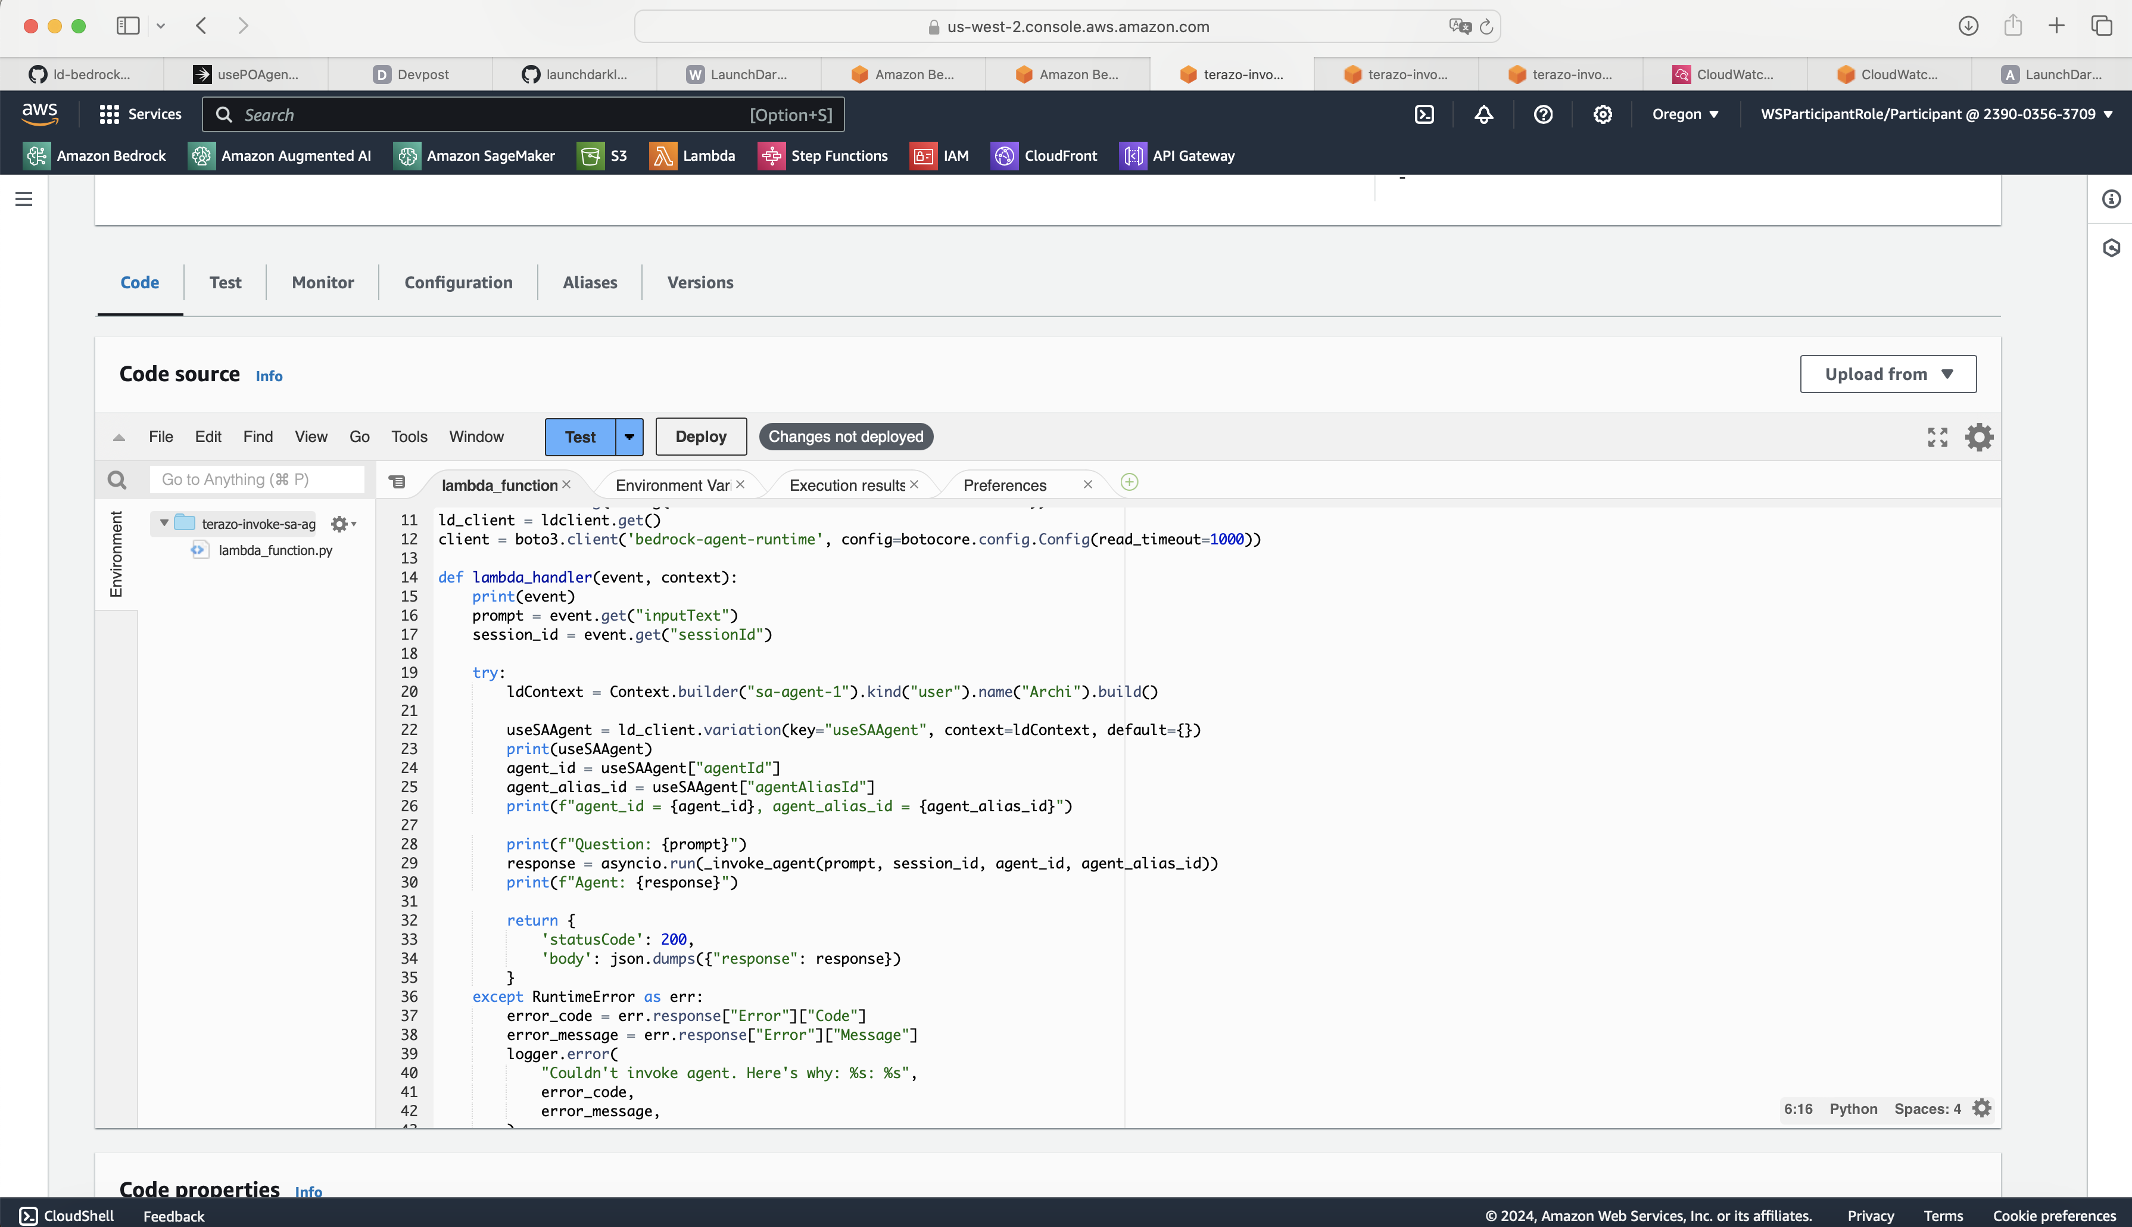Toggle fullscreen for the code editor
The height and width of the screenshot is (1227, 2132).
(1937, 437)
